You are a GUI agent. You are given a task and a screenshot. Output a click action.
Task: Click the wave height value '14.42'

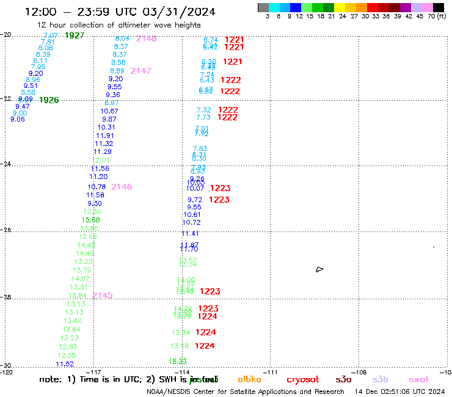[86, 245]
